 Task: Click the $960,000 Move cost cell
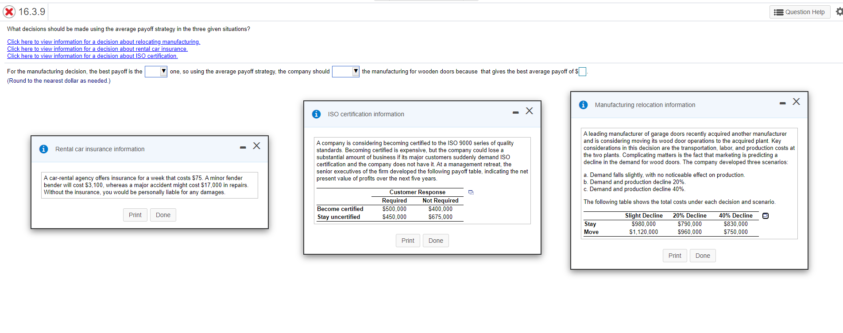click(690, 232)
